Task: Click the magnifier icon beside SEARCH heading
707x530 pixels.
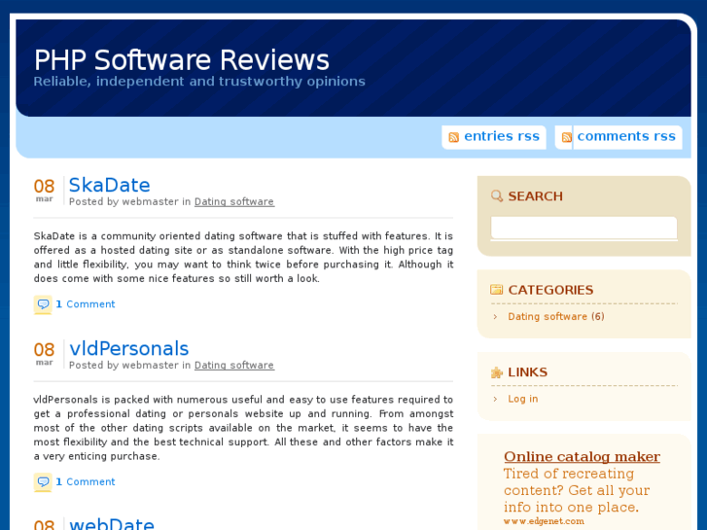Action: pos(496,196)
